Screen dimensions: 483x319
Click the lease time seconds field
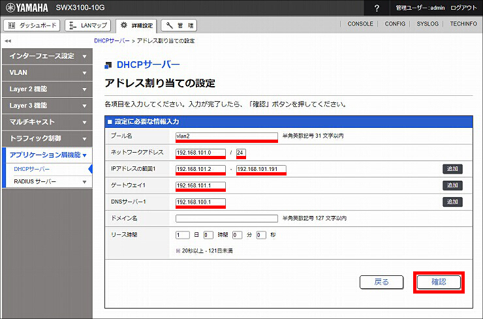261,235
